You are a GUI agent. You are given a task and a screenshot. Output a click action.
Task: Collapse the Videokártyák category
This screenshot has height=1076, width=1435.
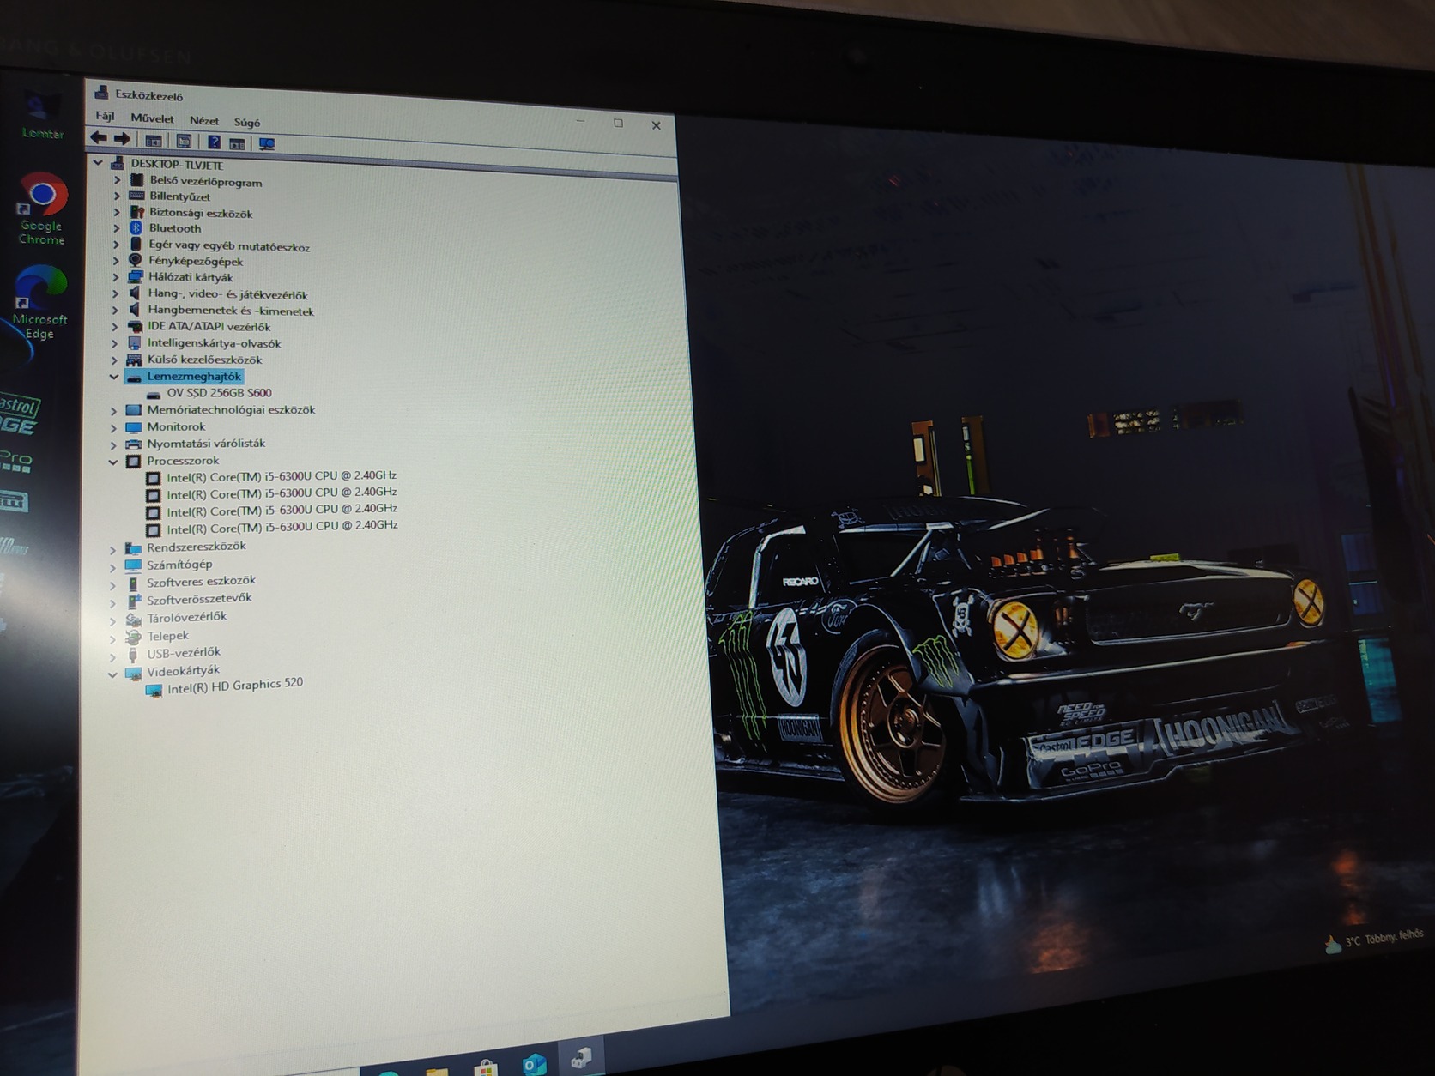[112, 674]
